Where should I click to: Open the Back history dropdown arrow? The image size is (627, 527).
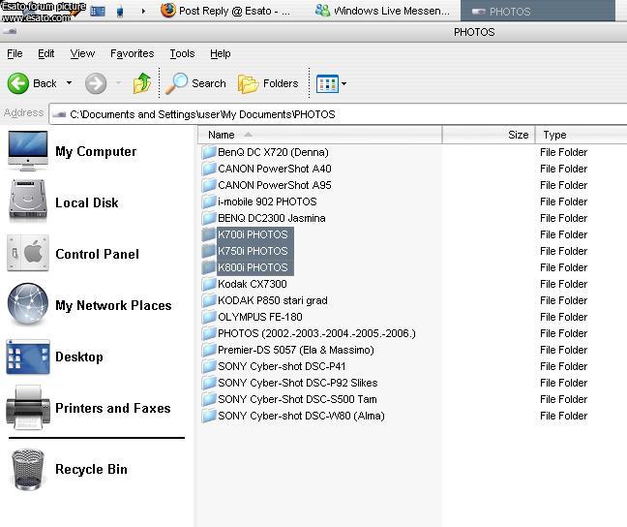point(69,83)
